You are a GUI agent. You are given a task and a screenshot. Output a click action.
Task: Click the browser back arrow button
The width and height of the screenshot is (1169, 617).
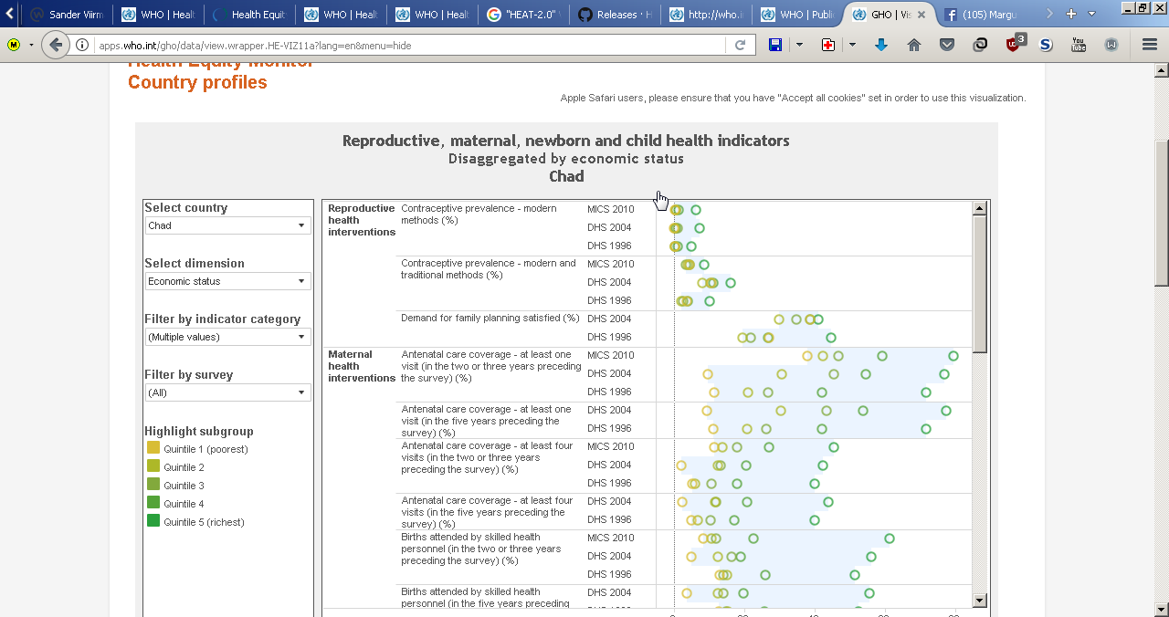(56, 45)
